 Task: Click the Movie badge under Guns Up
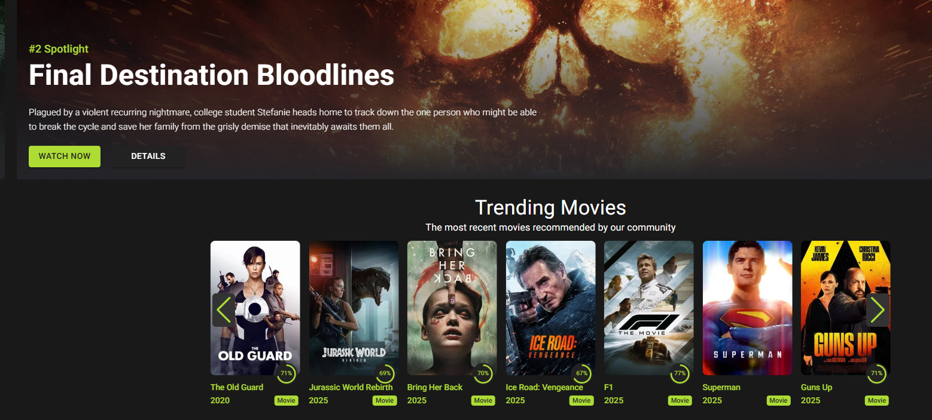coord(877,400)
